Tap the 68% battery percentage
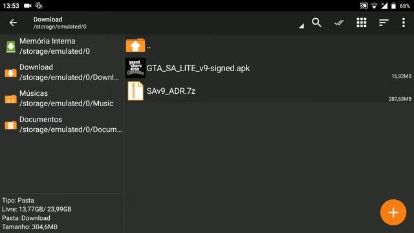414x233 pixels. pyautogui.click(x=405, y=6)
